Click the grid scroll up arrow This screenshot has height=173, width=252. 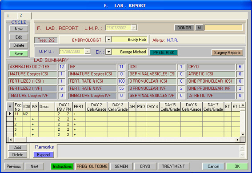[x=243, y=105]
